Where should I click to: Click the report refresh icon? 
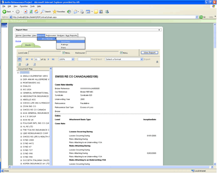click(x=20, y=64)
